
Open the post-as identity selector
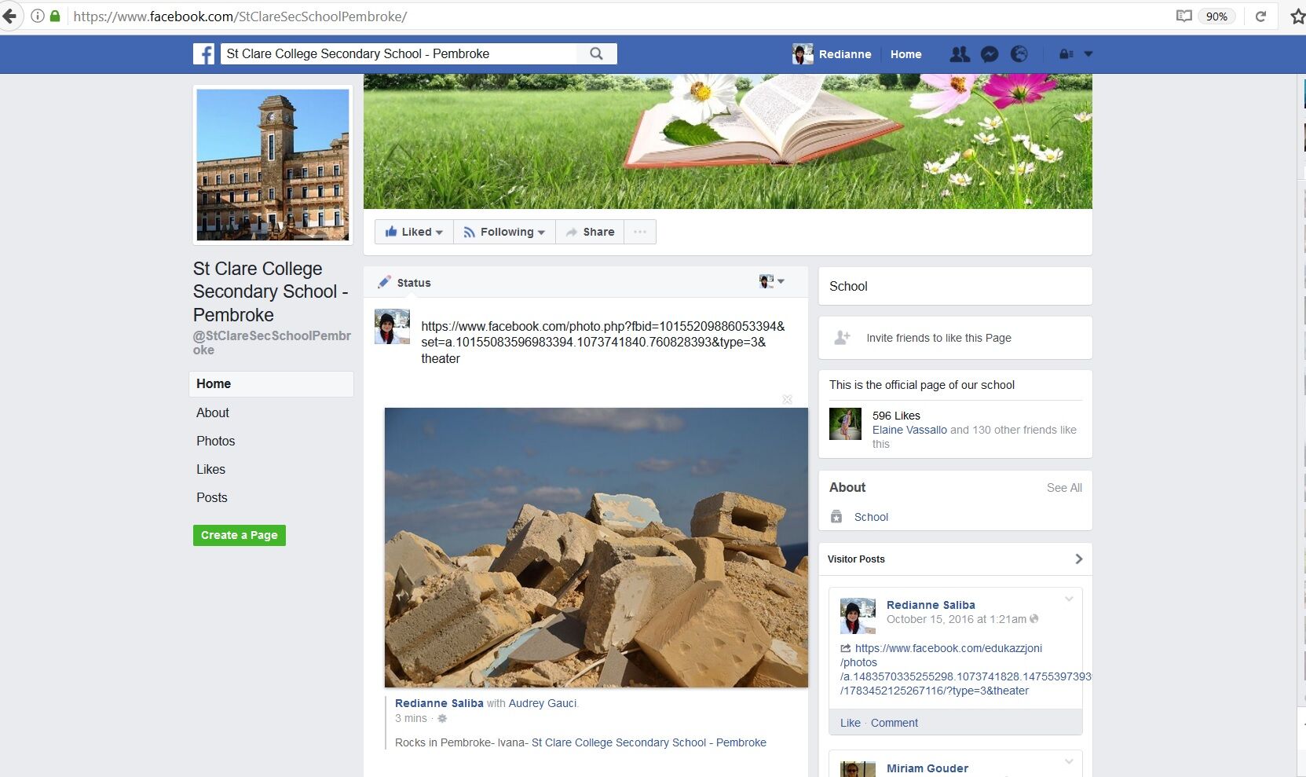[x=771, y=281]
